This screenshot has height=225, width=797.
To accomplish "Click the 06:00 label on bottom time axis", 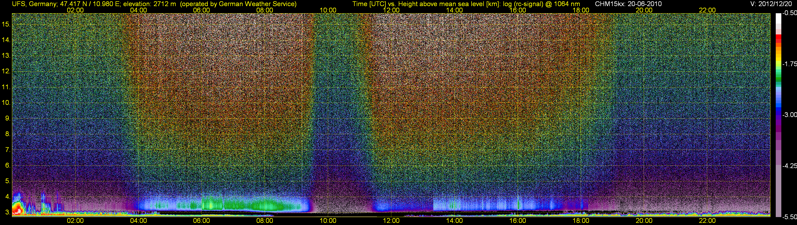I will (201, 221).
